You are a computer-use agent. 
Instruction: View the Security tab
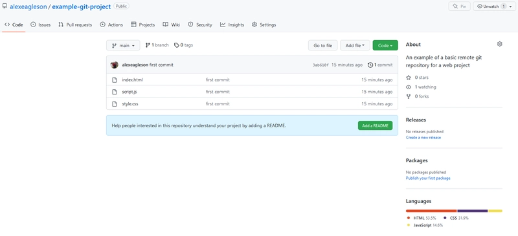[200, 25]
